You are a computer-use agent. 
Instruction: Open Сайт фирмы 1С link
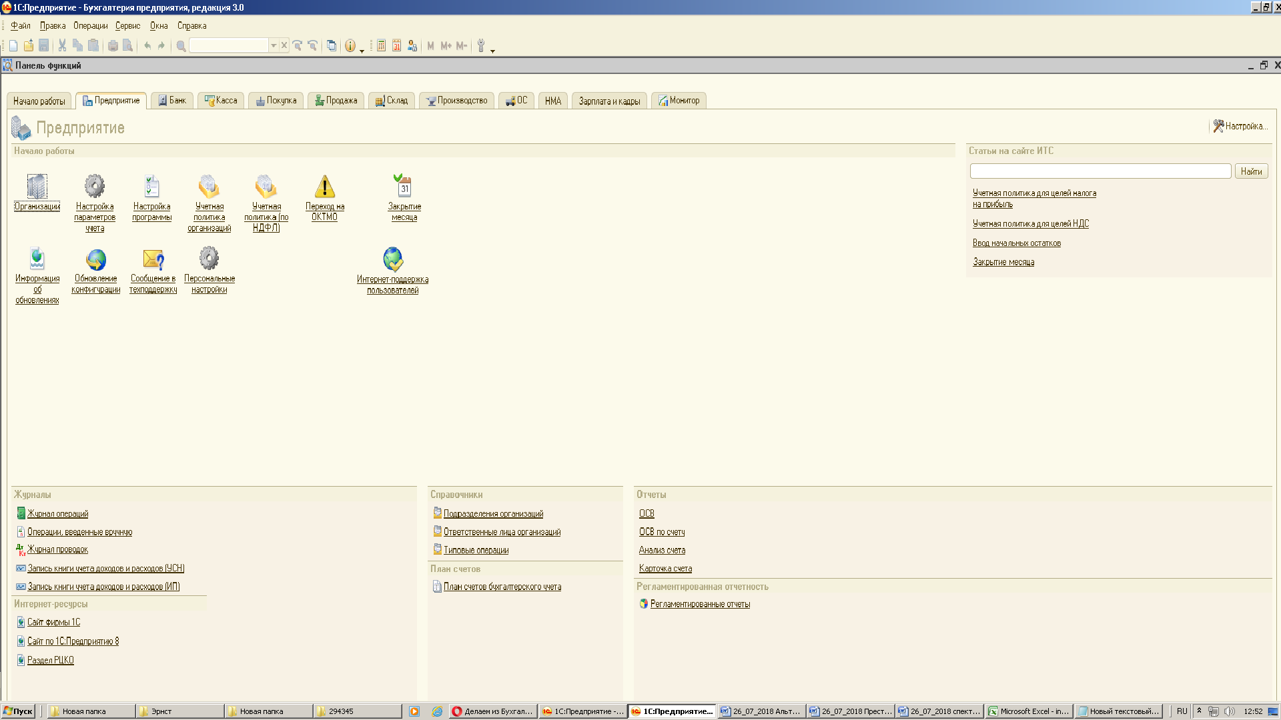[x=53, y=622]
